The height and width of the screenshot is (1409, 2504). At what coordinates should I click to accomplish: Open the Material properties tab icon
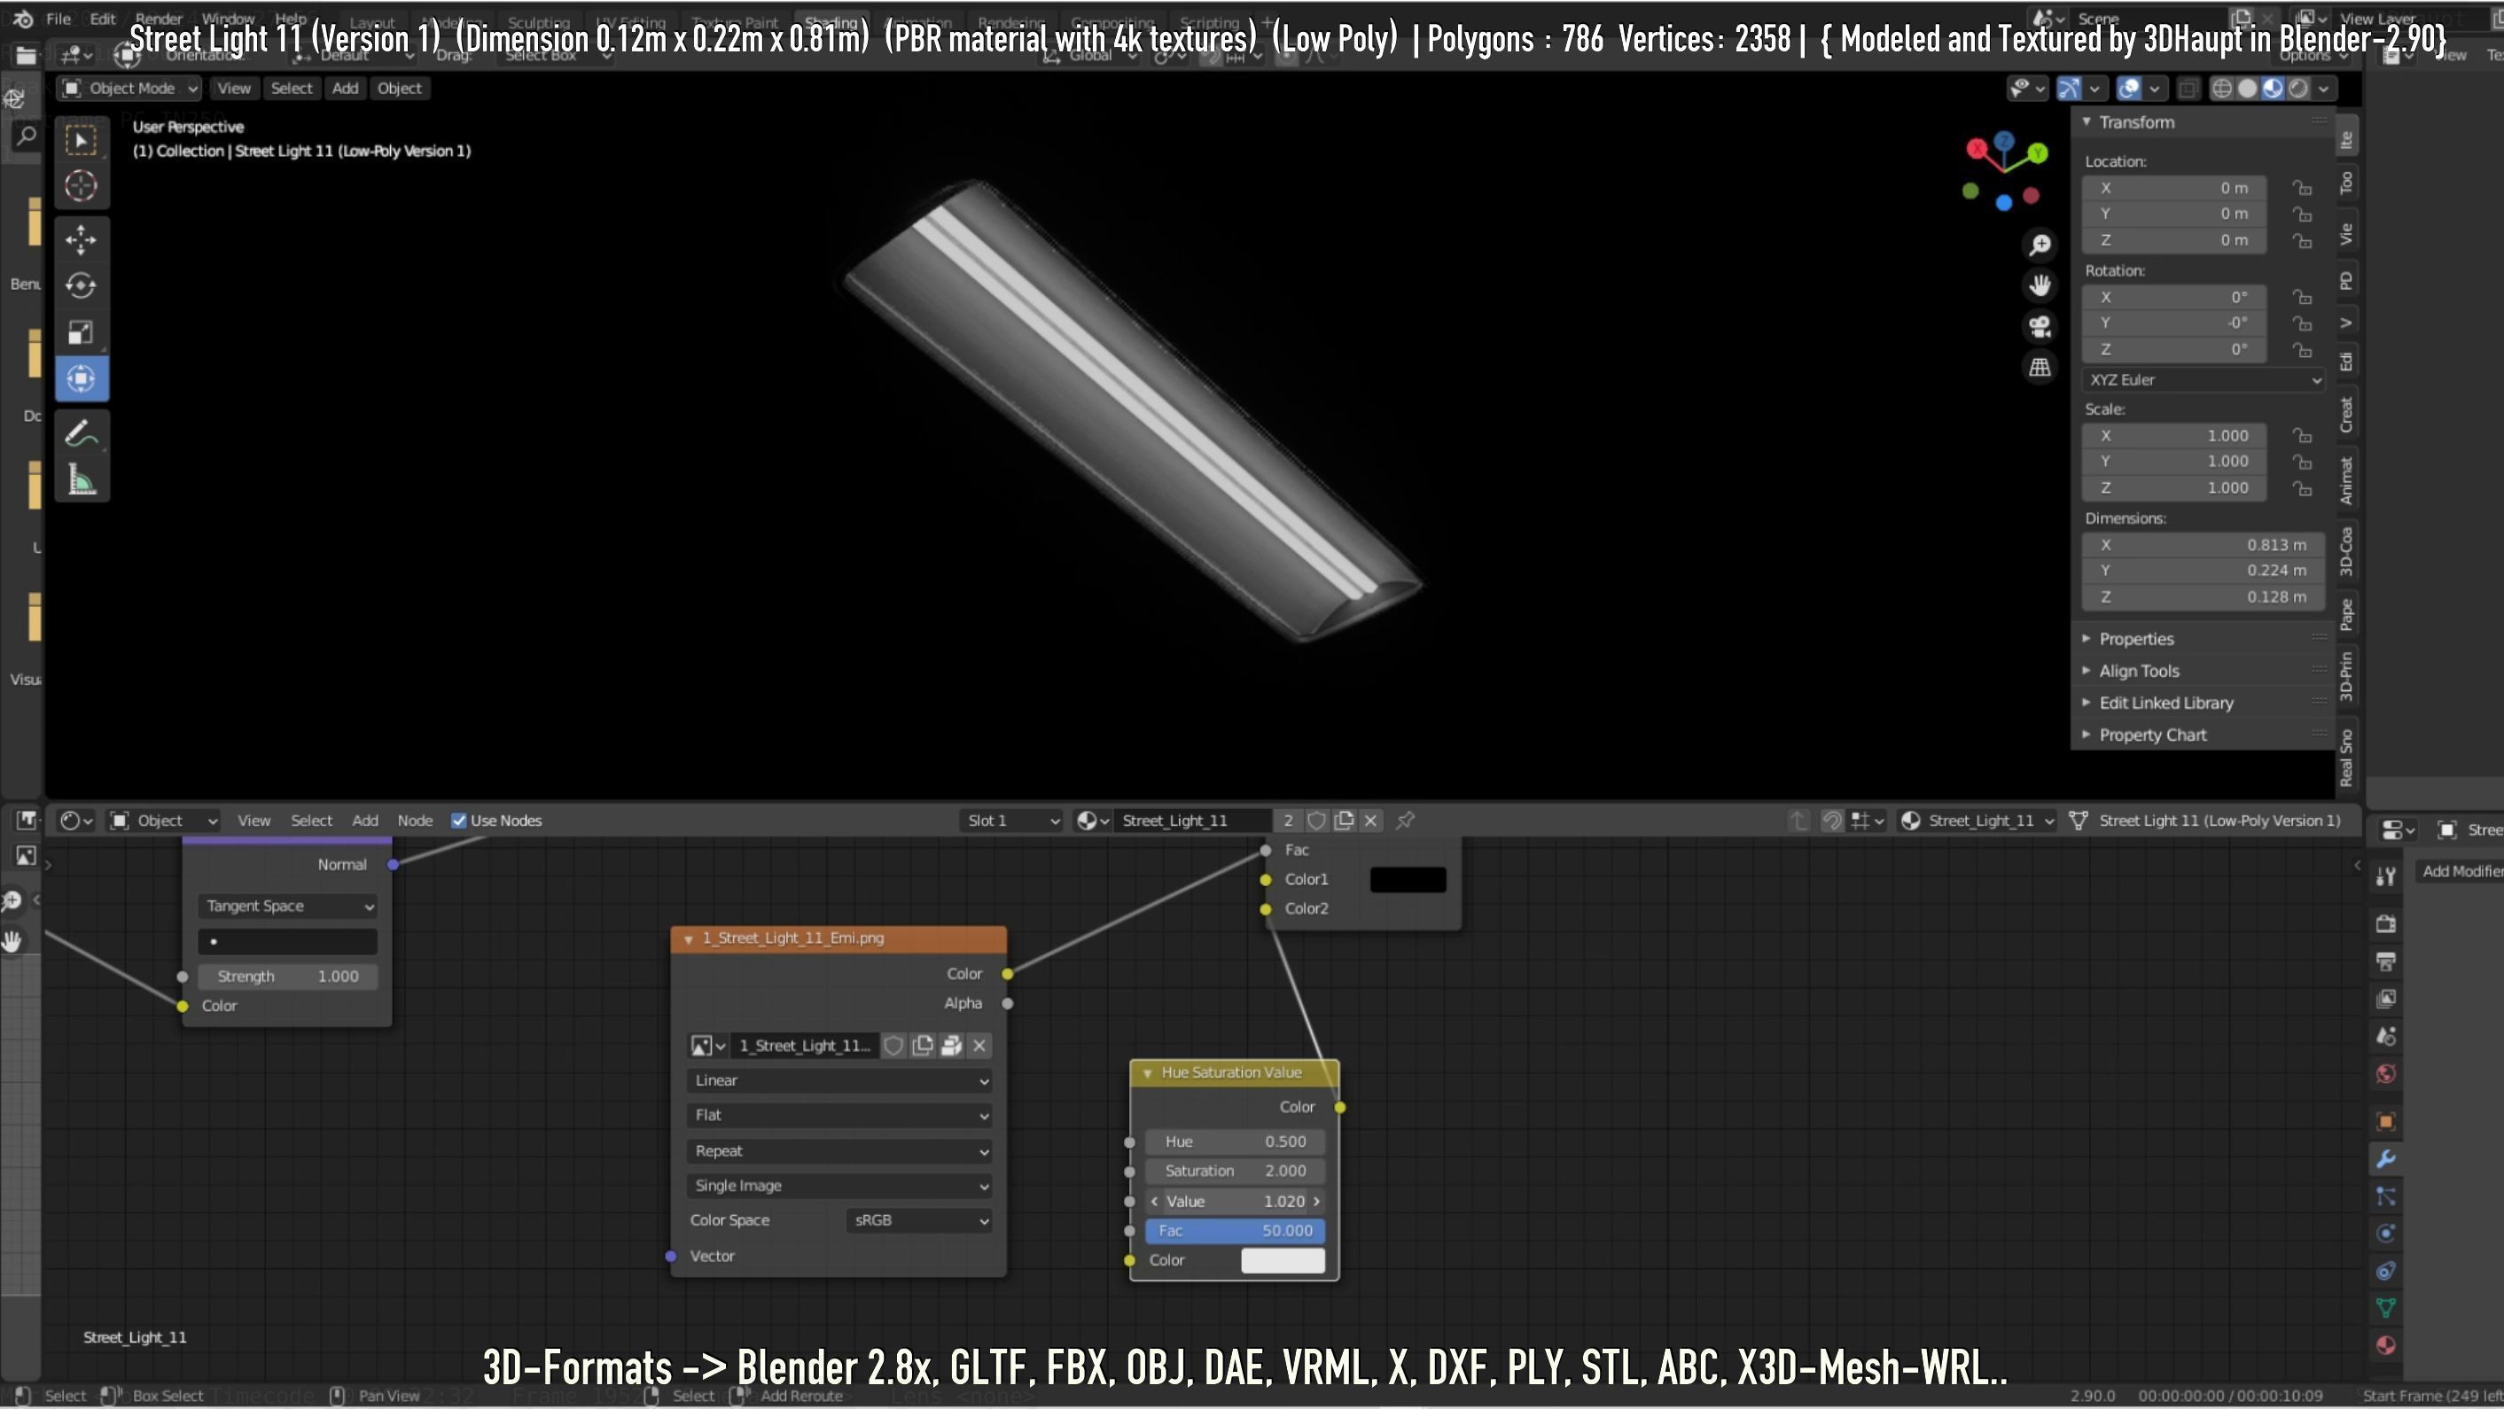2385,1345
